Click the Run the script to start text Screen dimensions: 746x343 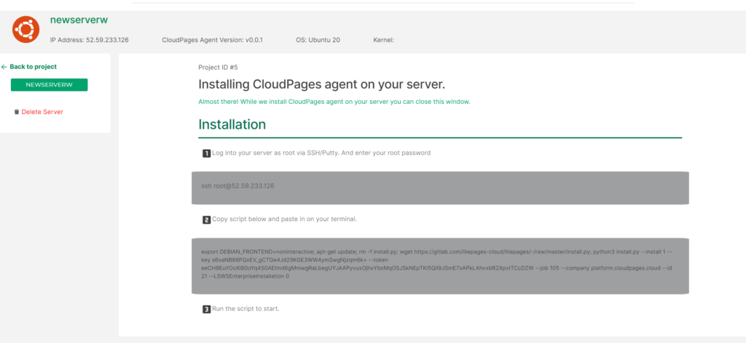[246, 309]
